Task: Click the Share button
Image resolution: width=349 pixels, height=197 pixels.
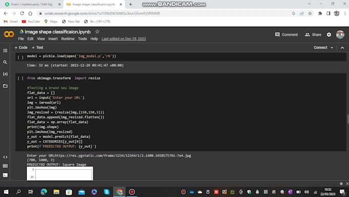Action: (x=313, y=34)
